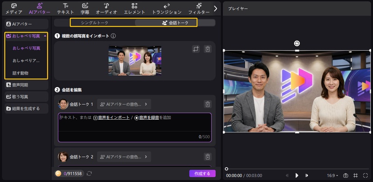Click the 0/911558 credits text

coord(73,174)
